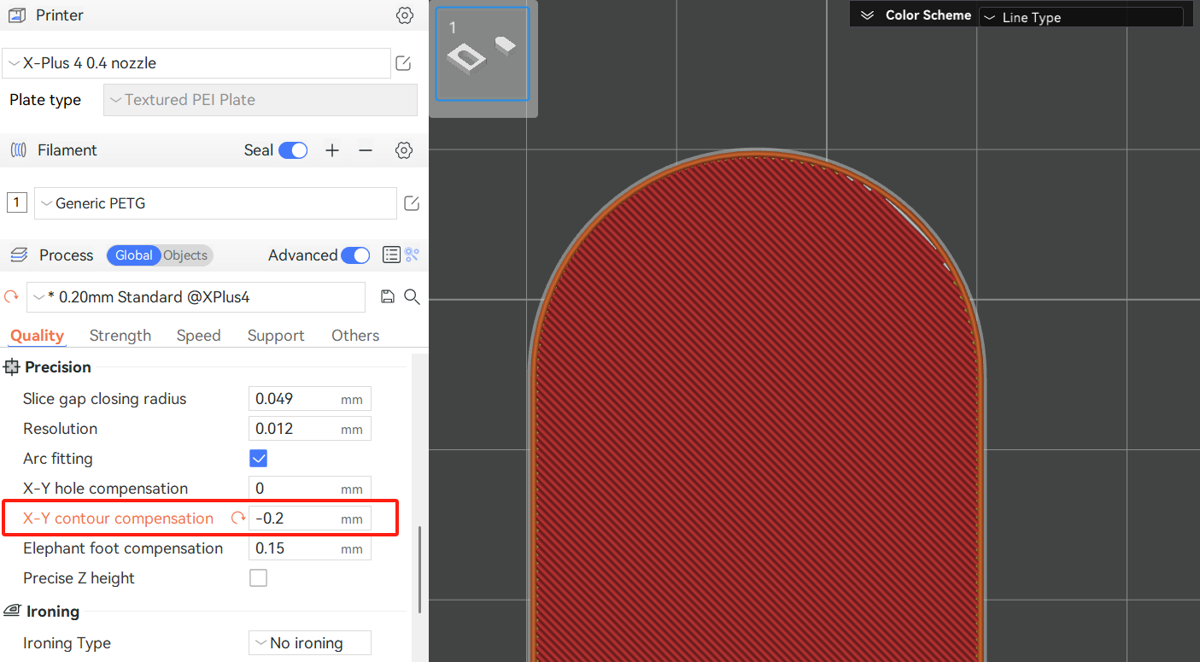This screenshot has height=662, width=1200.
Task: Click the X-Y contour compensation field
Action: pyautogui.click(x=310, y=518)
